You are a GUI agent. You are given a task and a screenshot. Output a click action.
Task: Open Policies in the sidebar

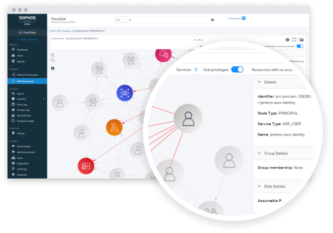point(21,133)
